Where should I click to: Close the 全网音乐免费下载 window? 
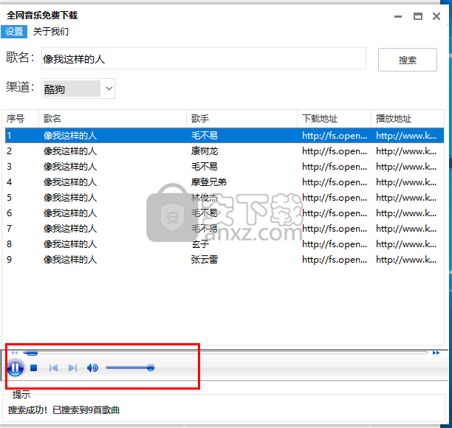(x=436, y=16)
